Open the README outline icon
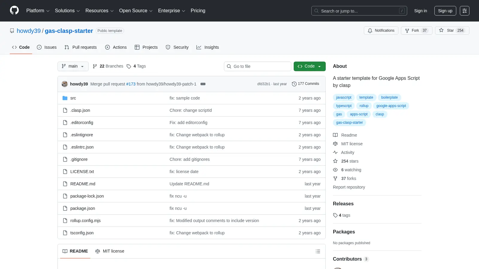Image resolution: width=479 pixels, height=269 pixels. click(x=318, y=251)
